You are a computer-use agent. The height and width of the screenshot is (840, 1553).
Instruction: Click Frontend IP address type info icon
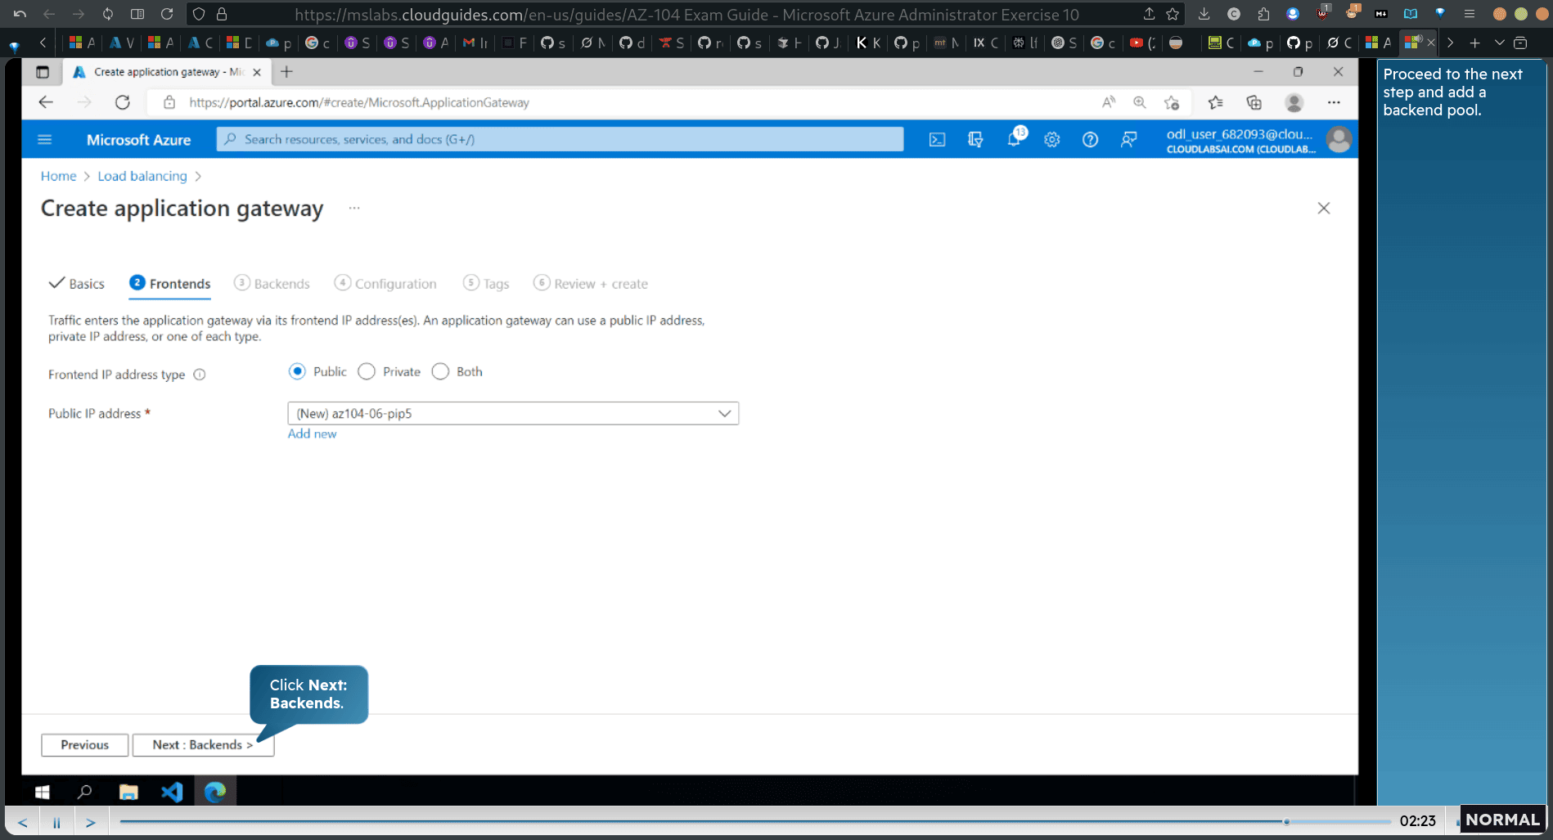[x=200, y=375]
